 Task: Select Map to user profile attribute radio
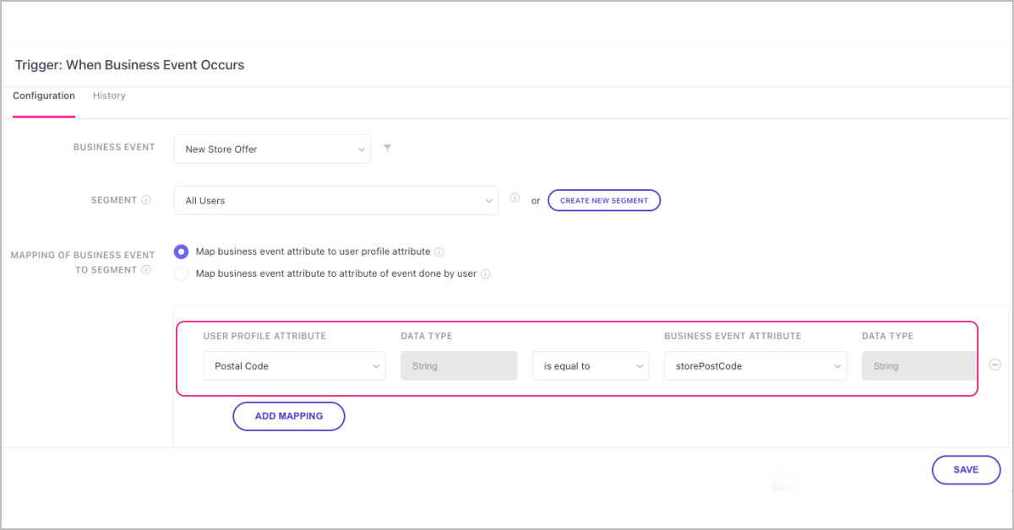(x=181, y=251)
